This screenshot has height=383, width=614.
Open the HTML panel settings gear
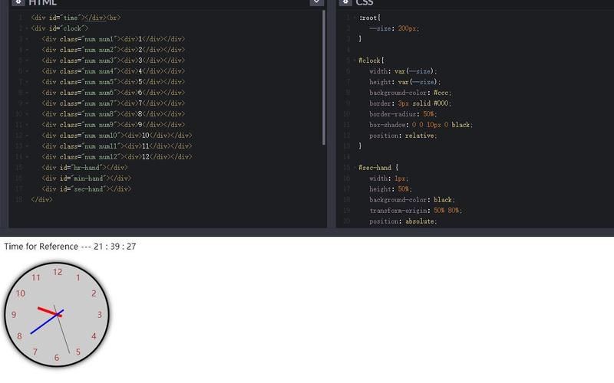[x=16, y=3]
